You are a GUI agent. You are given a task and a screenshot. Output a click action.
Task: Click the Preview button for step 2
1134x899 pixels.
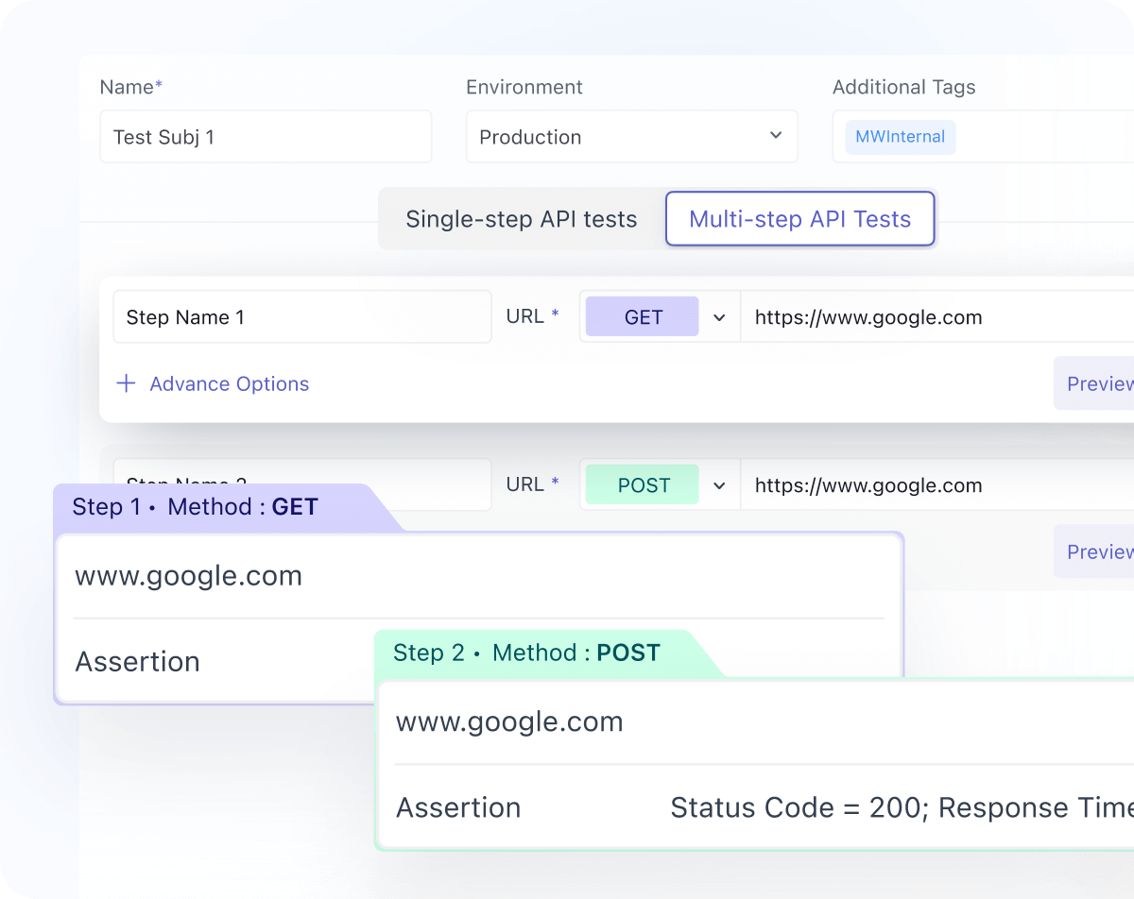[1094, 551]
